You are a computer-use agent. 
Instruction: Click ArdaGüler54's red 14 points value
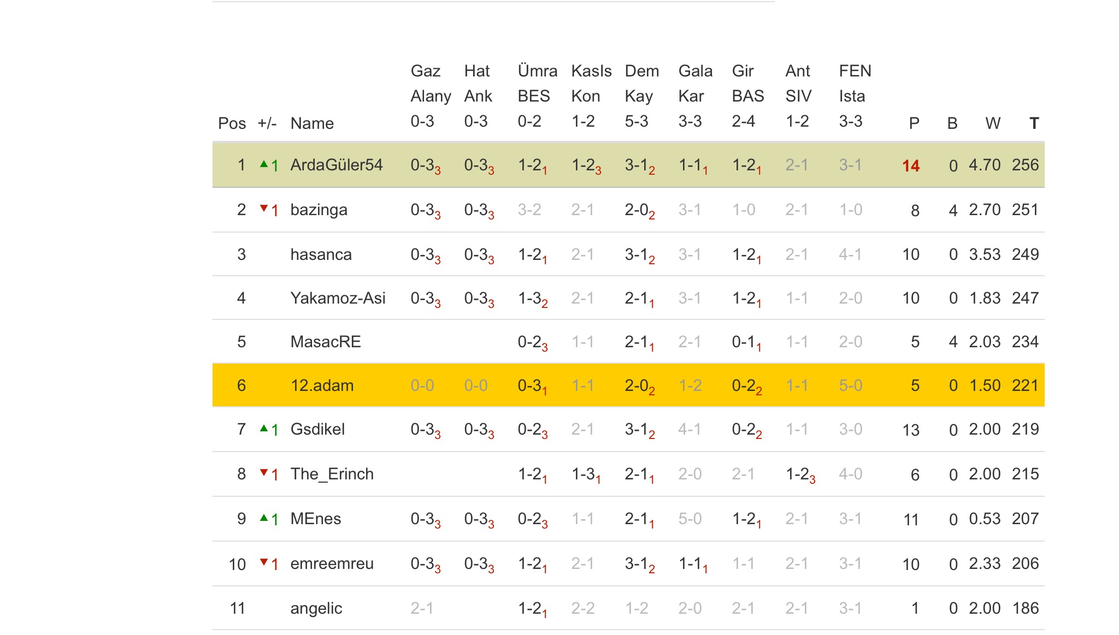click(911, 166)
